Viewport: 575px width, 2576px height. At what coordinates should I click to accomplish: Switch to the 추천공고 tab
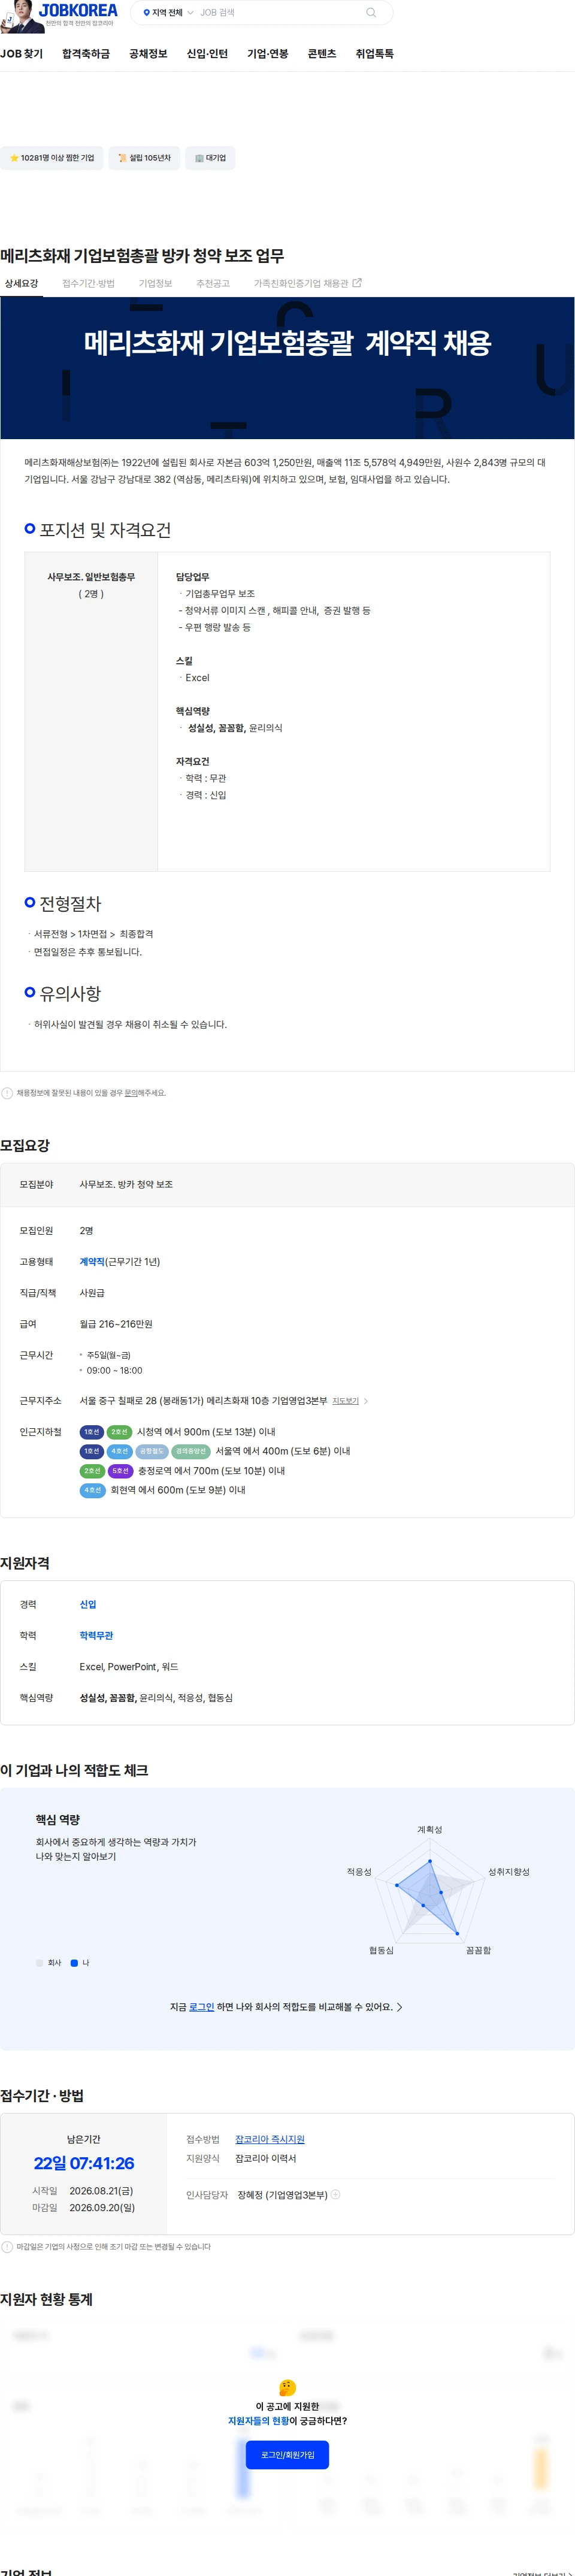(213, 284)
